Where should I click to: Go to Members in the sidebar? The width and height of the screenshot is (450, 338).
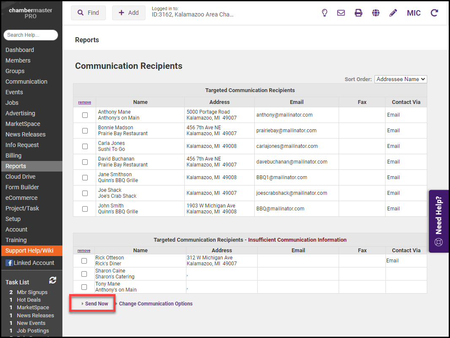click(x=18, y=60)
